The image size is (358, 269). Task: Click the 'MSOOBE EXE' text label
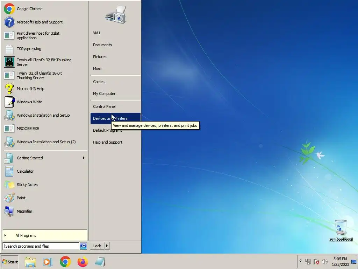[x=28, y=129]
